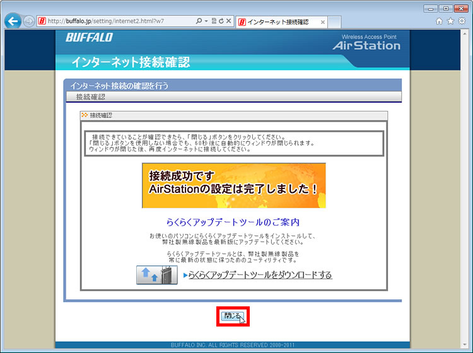The width and height of the screenshot is (473, 353).
Task: Click the update tool icon image
Action: pos(157,275)
